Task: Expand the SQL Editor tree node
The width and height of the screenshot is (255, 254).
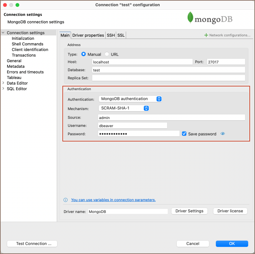Action: [x=3, y=89]
